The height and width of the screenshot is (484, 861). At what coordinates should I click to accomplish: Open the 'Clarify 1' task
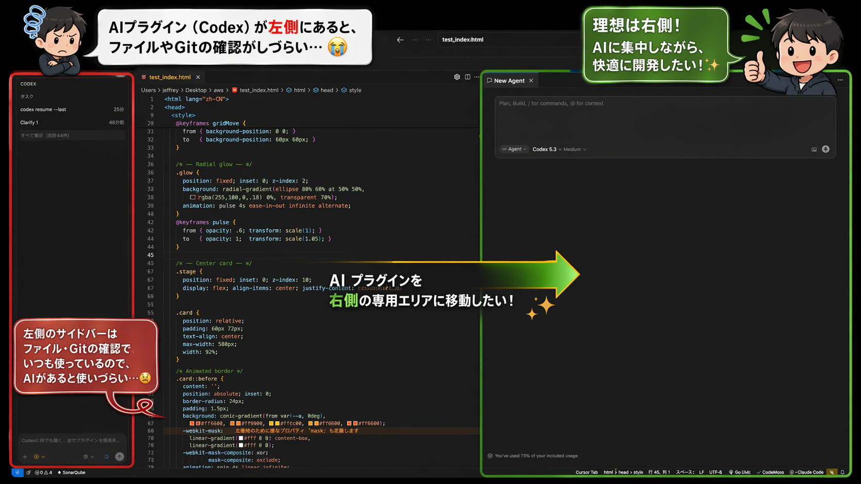72,122
